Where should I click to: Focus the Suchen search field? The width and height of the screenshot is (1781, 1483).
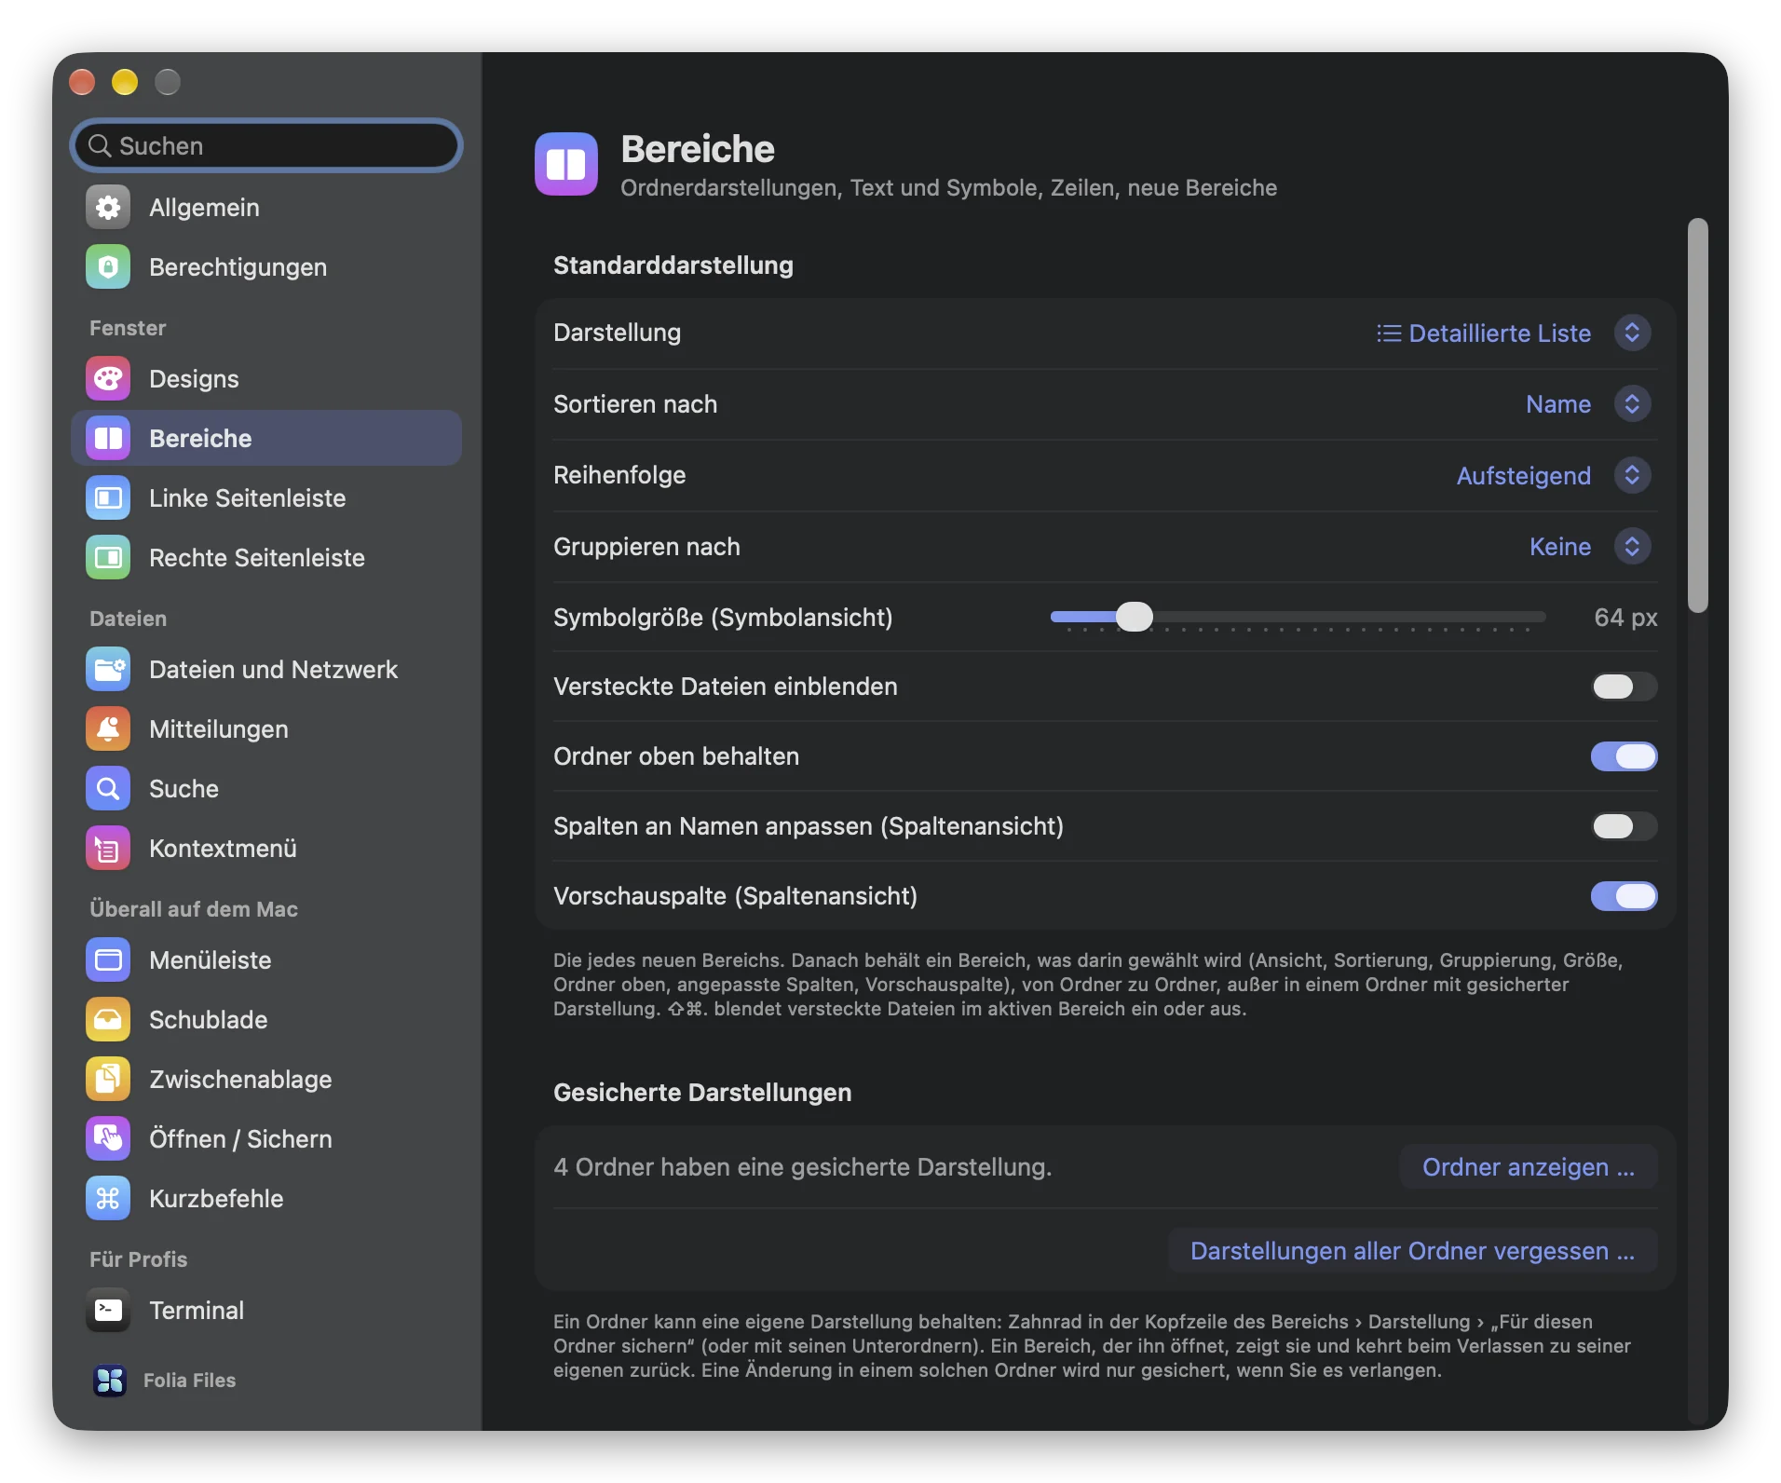point(266,146)
